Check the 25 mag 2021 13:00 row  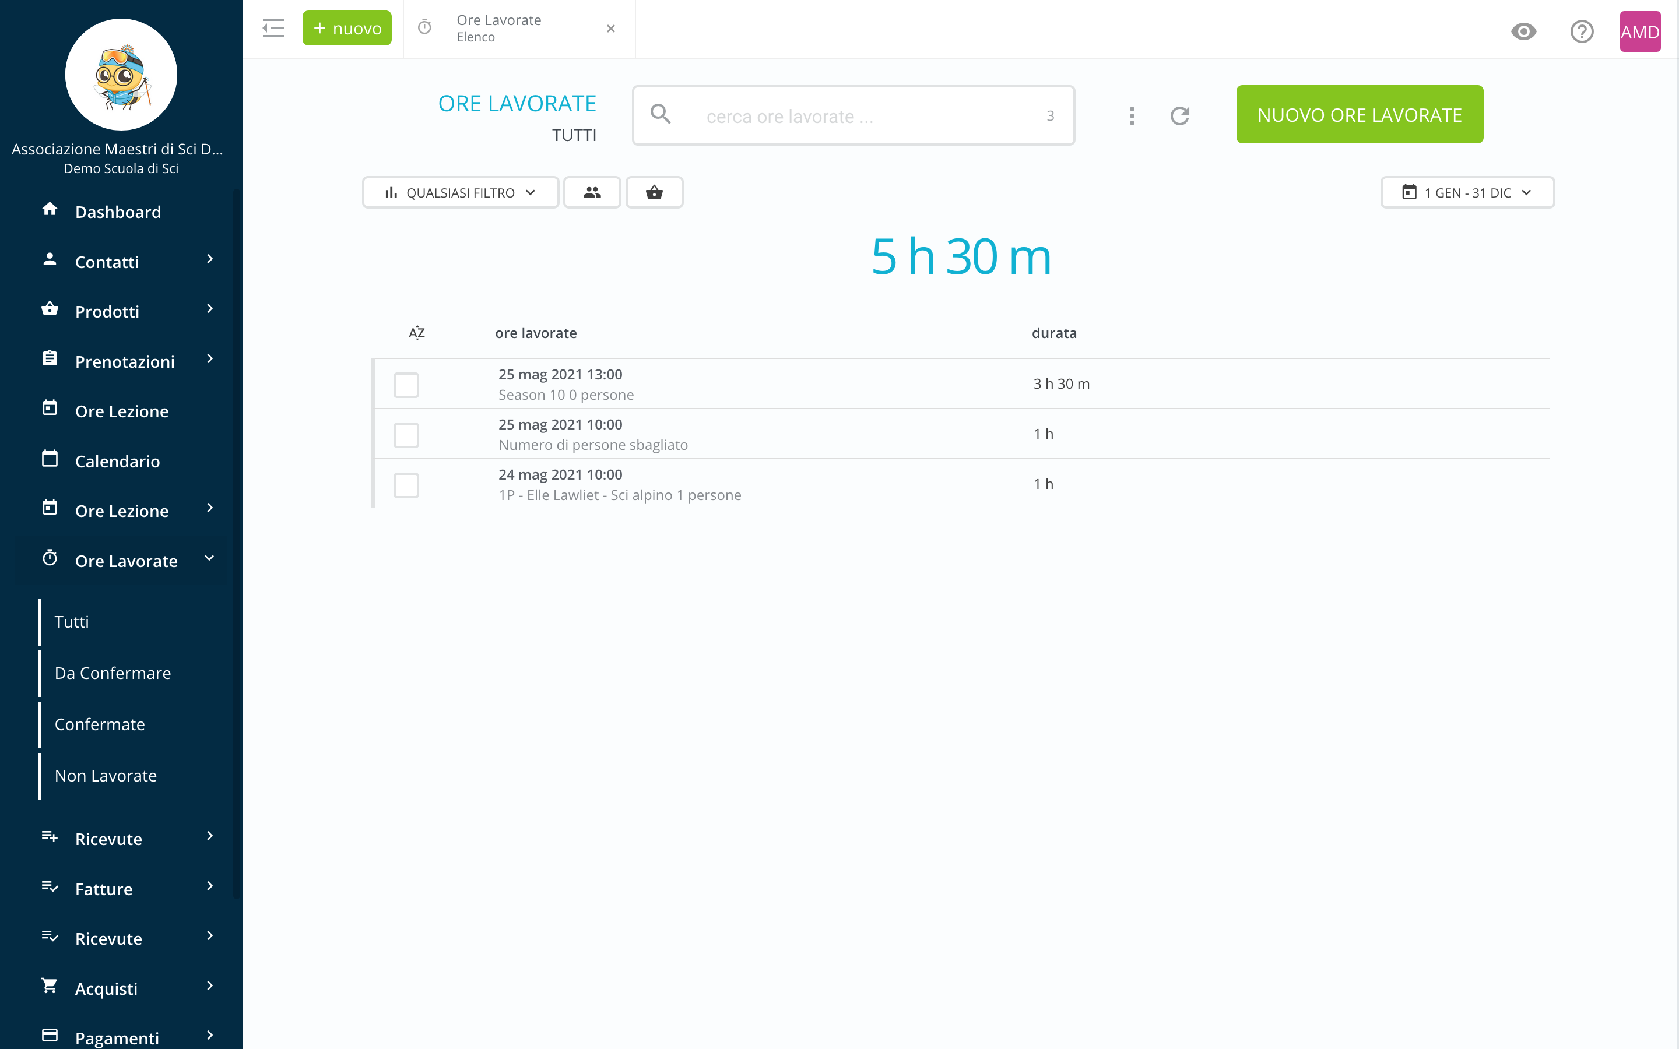point(406,385)
